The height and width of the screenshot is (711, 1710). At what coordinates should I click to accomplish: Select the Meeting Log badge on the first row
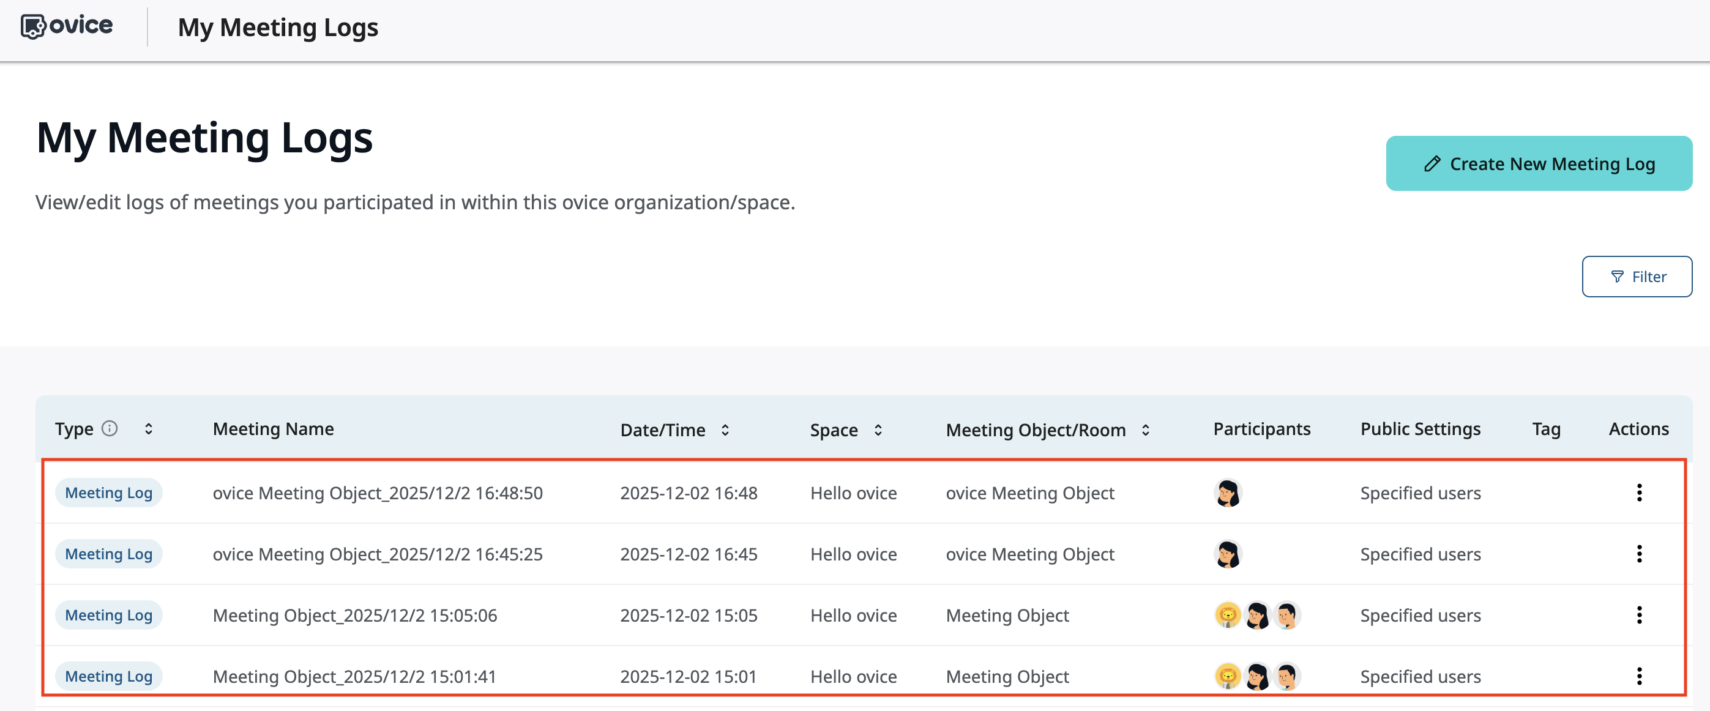coord(108,493)
